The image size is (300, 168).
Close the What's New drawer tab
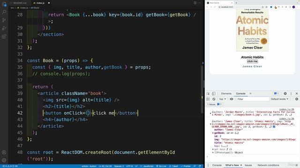tap(241, 165)
